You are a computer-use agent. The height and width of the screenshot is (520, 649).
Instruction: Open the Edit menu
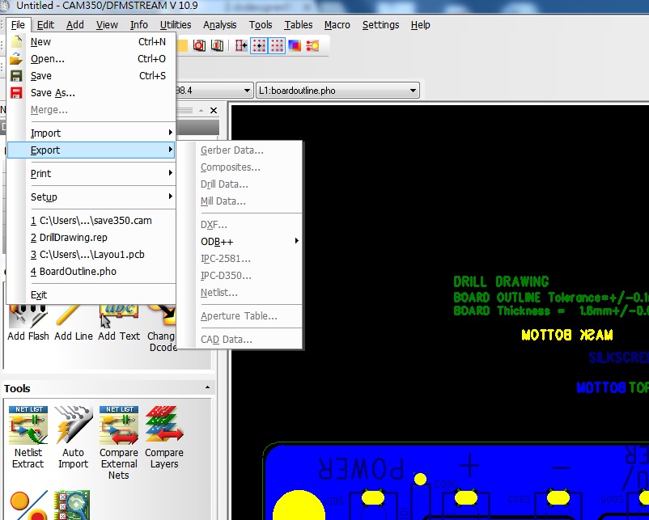[x=45, y=25]
